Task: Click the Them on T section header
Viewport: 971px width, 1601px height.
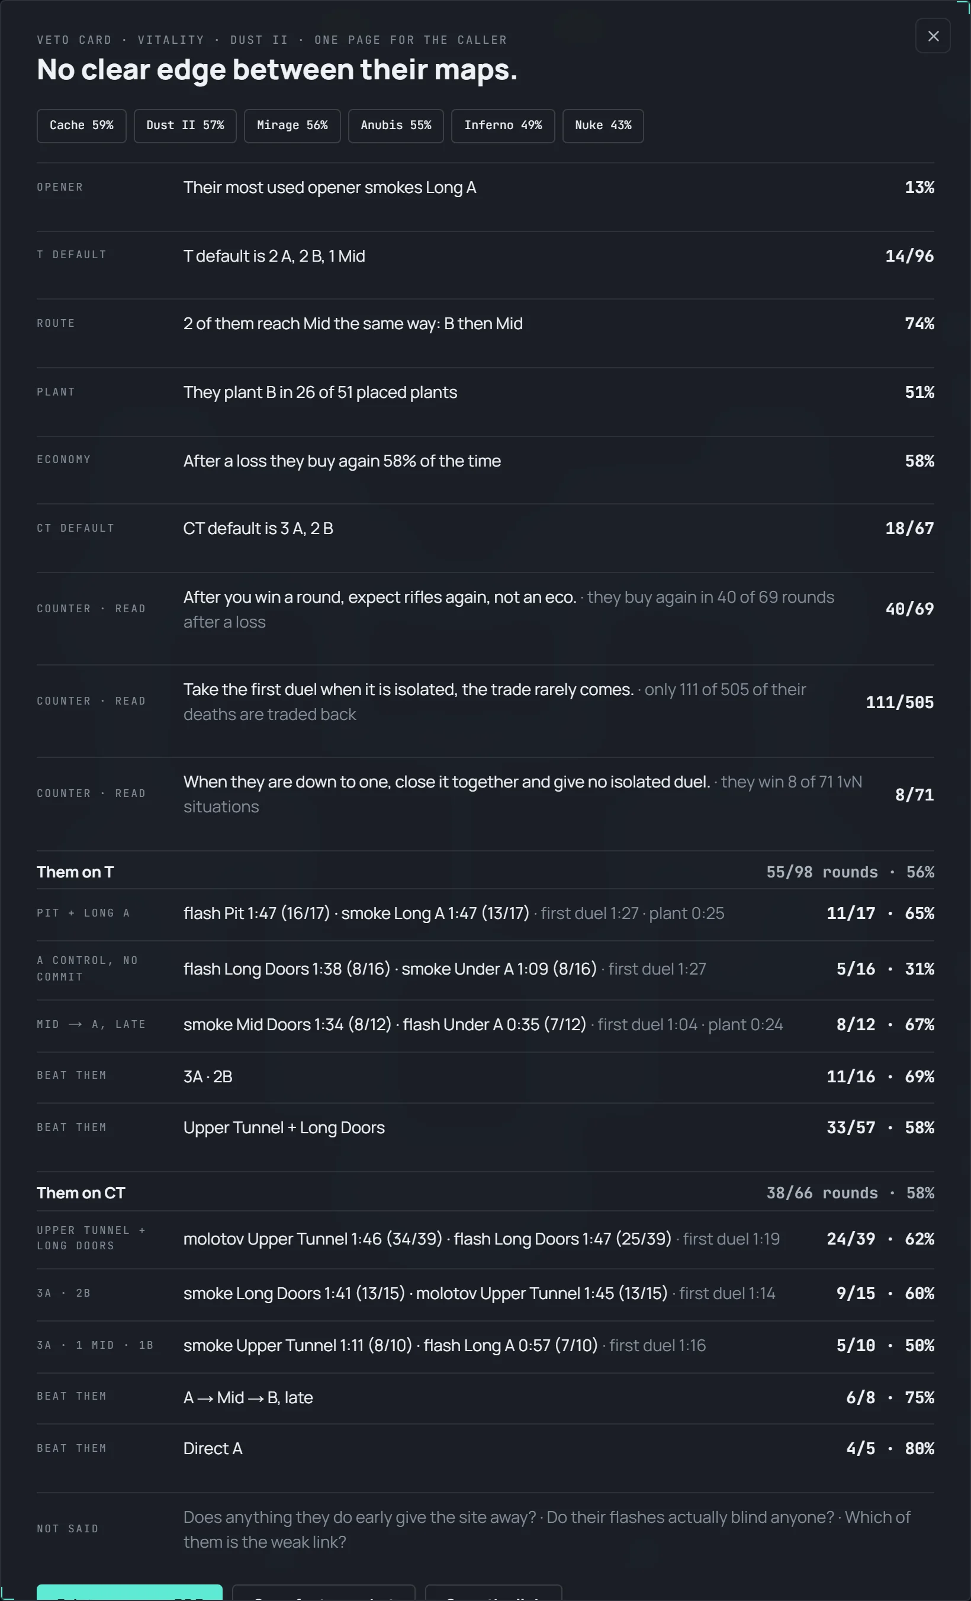Action: (485, 872)
